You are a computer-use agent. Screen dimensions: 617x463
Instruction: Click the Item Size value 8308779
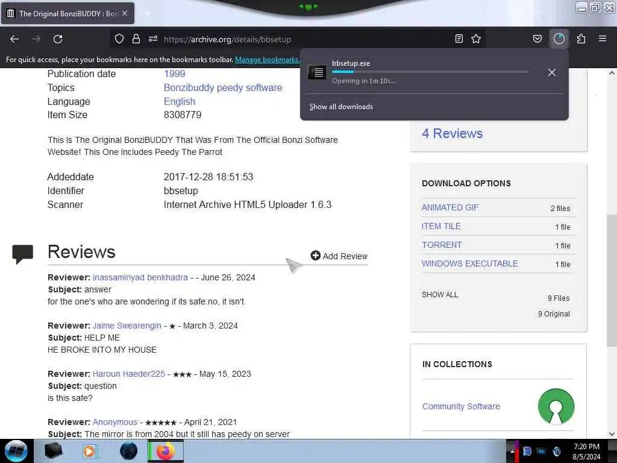[183, 115]
